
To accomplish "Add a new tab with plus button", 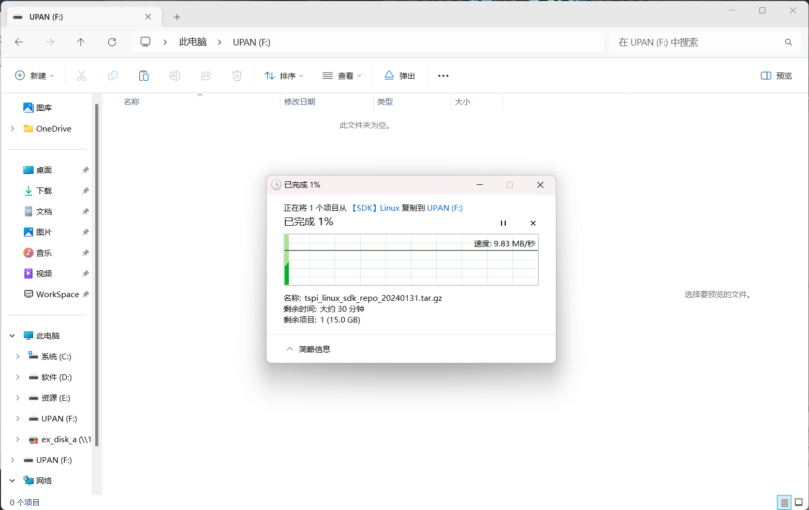I will pyautogui.click(x=177, y=17).
